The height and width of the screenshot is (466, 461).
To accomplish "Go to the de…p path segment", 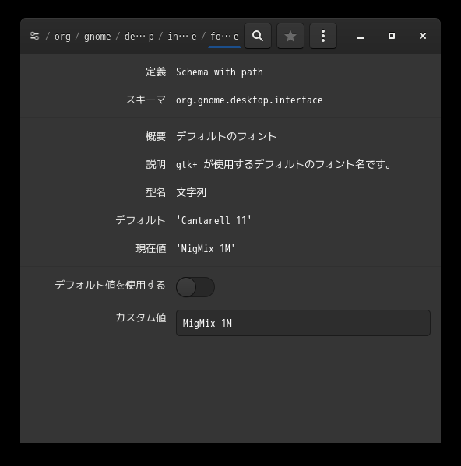I will (139, 37).
